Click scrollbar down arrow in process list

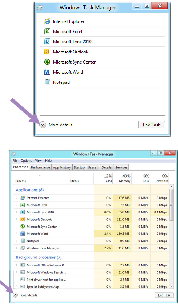pos(171,286)
